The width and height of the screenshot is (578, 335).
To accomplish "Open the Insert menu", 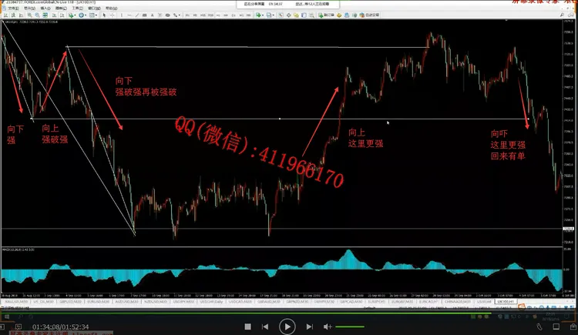I will 45,8.
